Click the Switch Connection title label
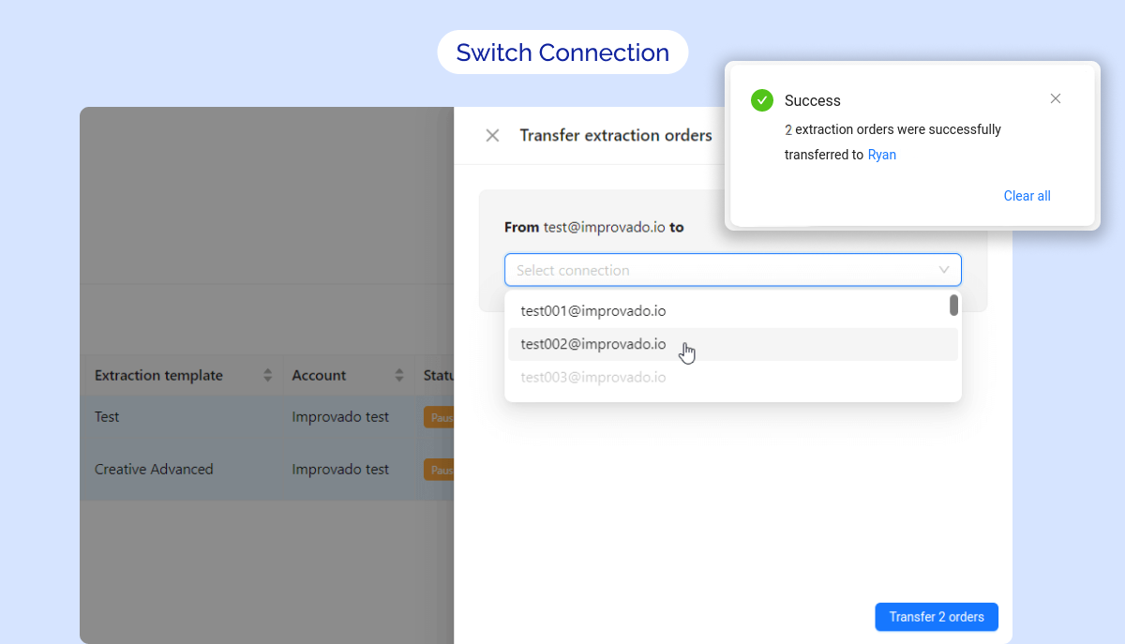This screenshot has width=1125, height=644. [x=562, y=52]
